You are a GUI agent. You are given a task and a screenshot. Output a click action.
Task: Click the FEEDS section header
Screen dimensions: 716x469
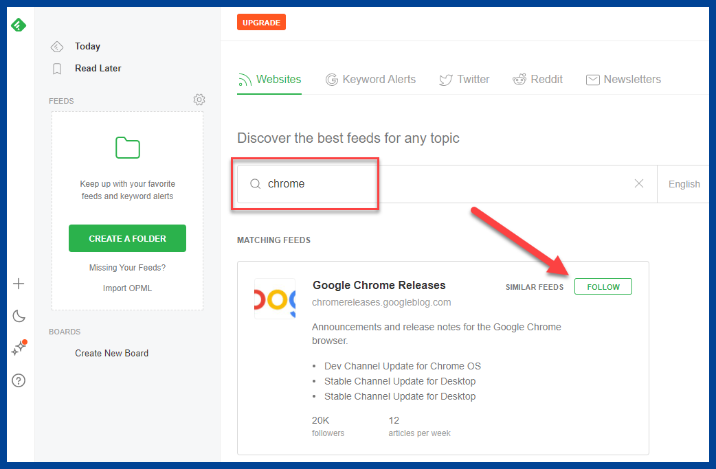(x=61, y=101)
